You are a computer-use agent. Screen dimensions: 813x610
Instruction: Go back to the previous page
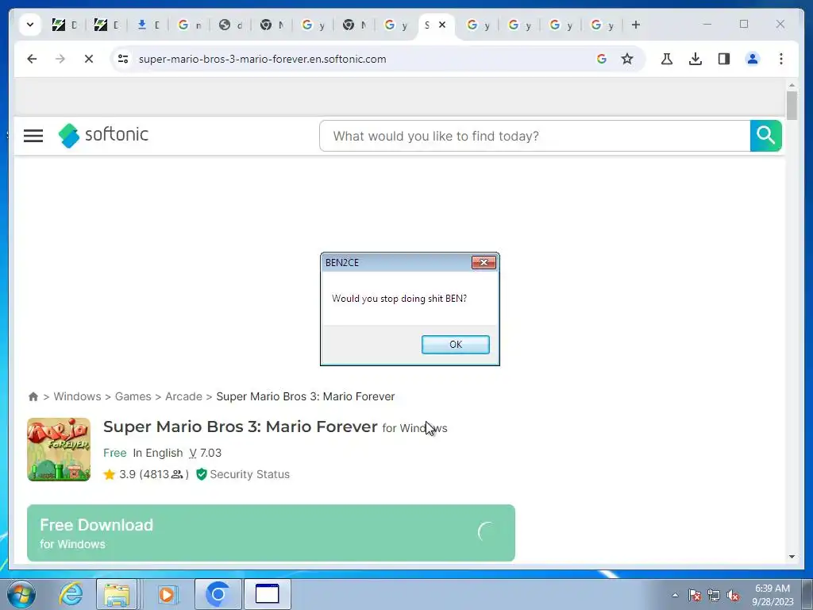(x=32, y=59)
